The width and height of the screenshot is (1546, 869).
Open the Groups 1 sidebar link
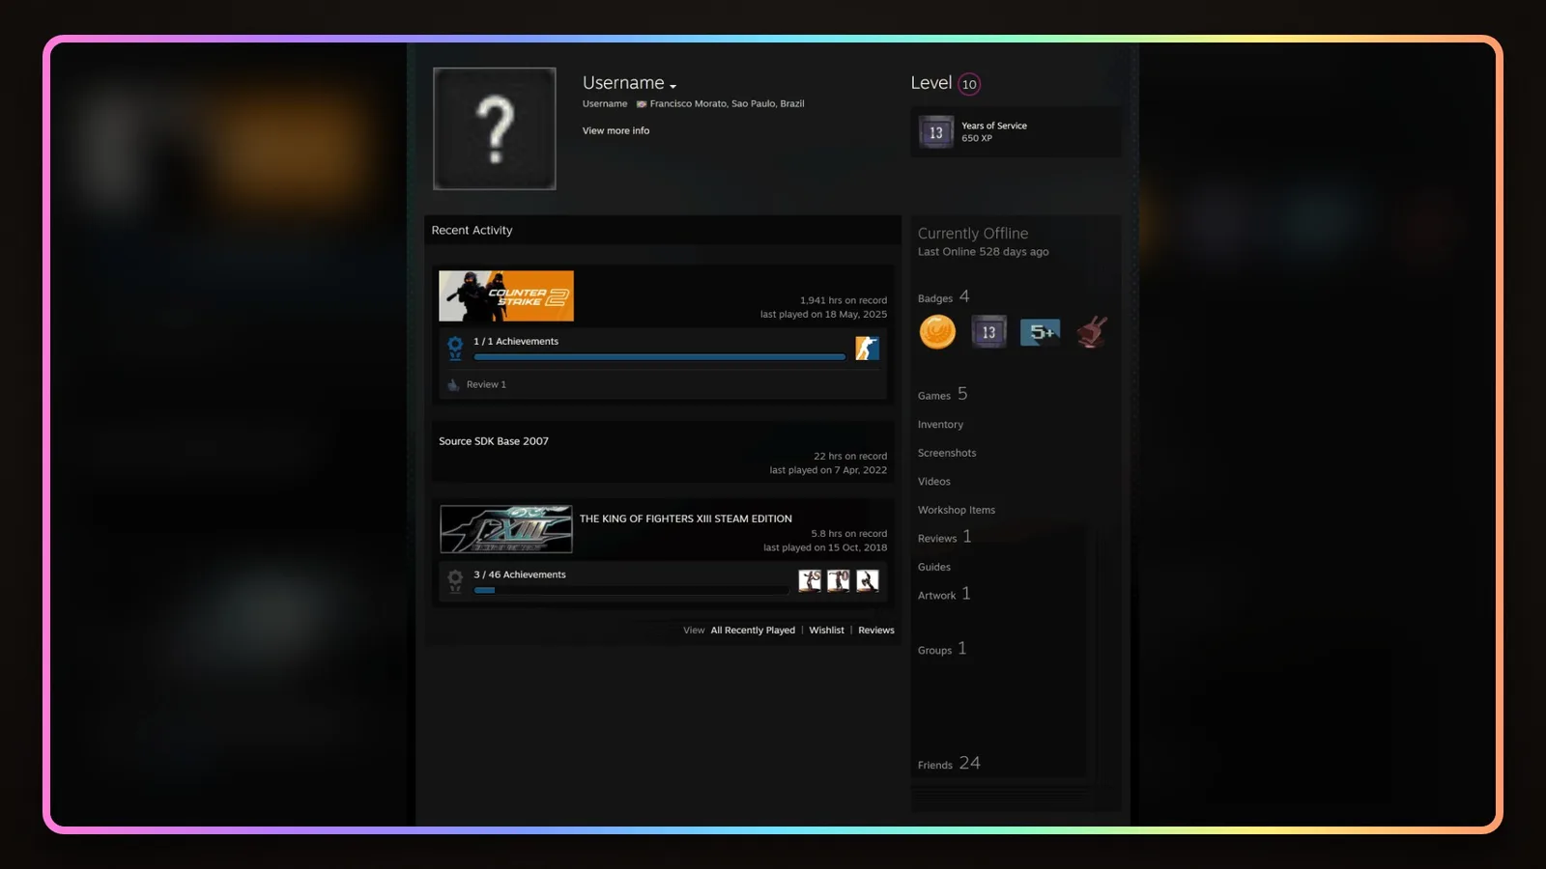(942, 649)
